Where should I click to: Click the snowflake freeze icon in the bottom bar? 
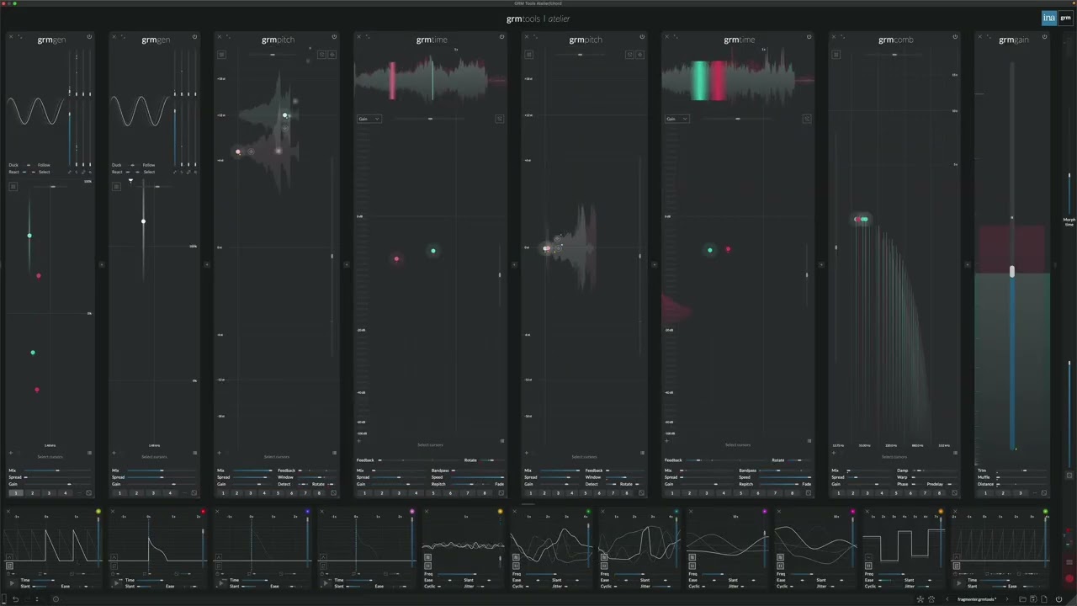(920, 599)
